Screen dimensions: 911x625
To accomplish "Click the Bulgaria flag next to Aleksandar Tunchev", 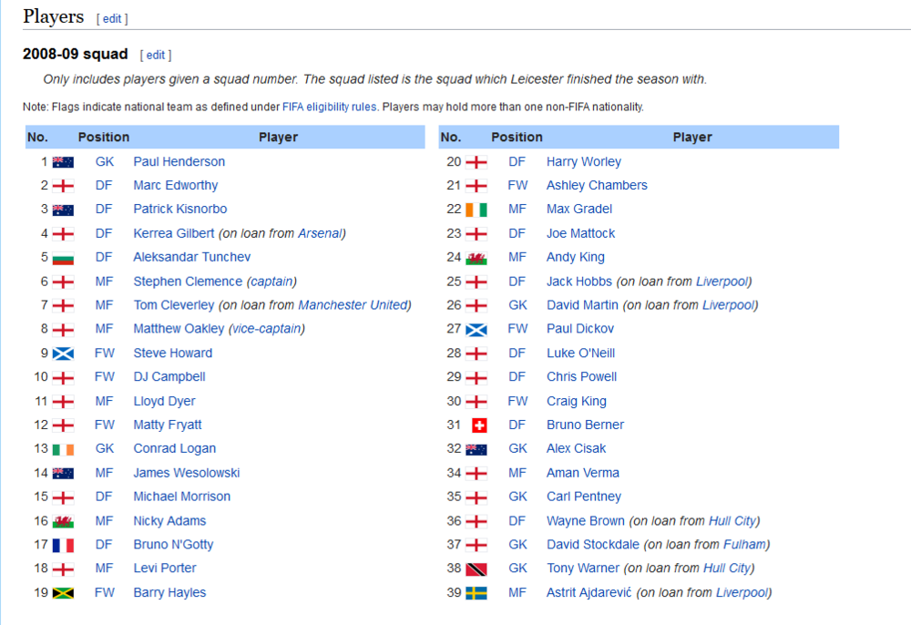I will pyautogui.click(x=63, y=258).
